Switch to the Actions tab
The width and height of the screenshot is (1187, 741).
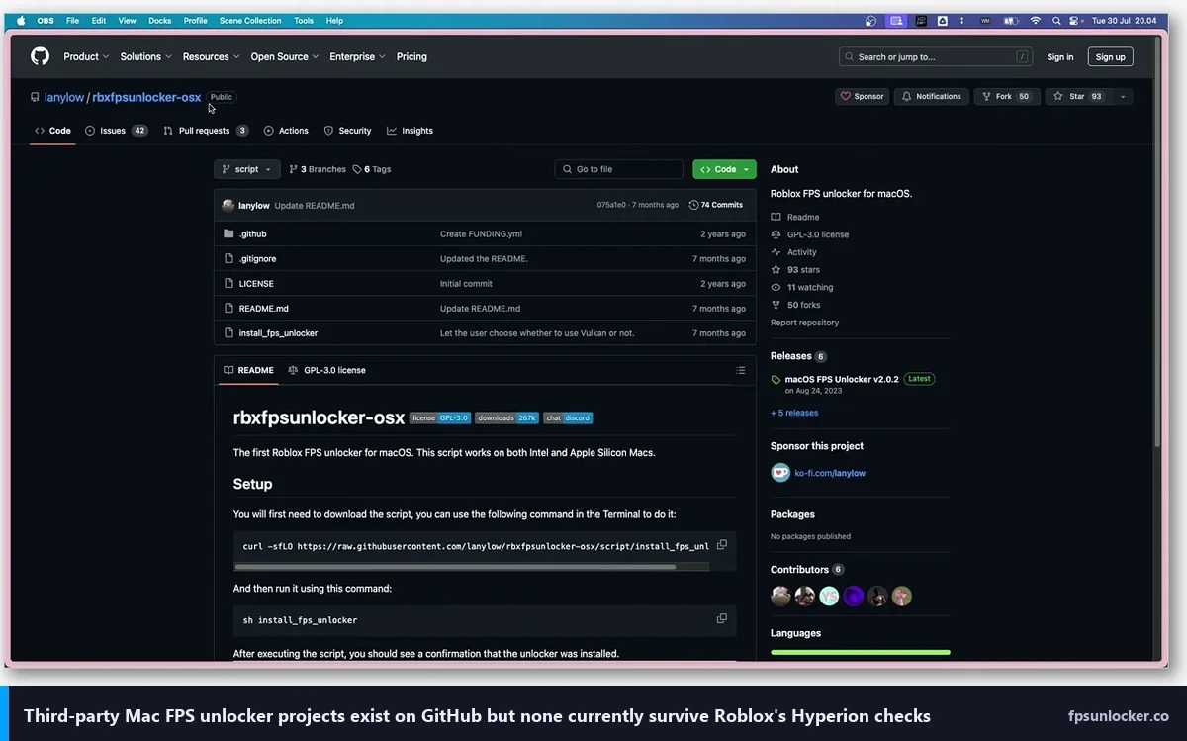(286, 131)
